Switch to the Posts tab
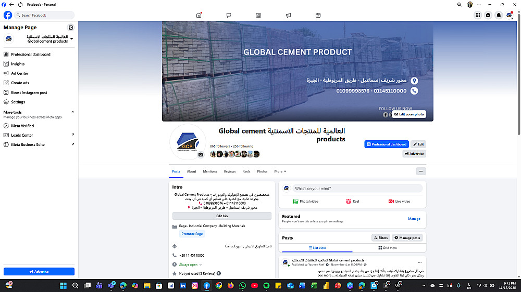This screenshot has width=521, height=292. [x=176, y=171]
